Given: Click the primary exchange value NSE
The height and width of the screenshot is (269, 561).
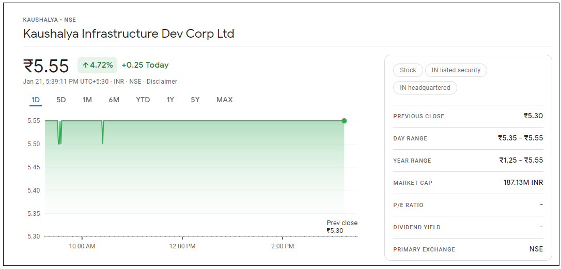Looking at the screenshot, I should pos(536,249).
